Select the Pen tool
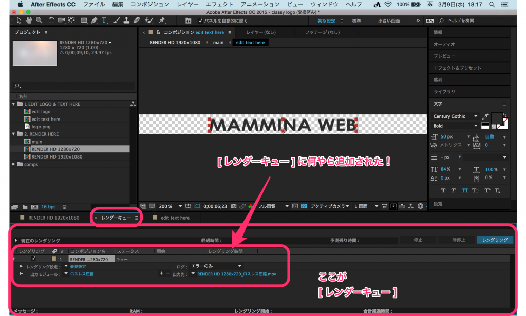This screenshot has width=526, height=316. pos(95,21)
